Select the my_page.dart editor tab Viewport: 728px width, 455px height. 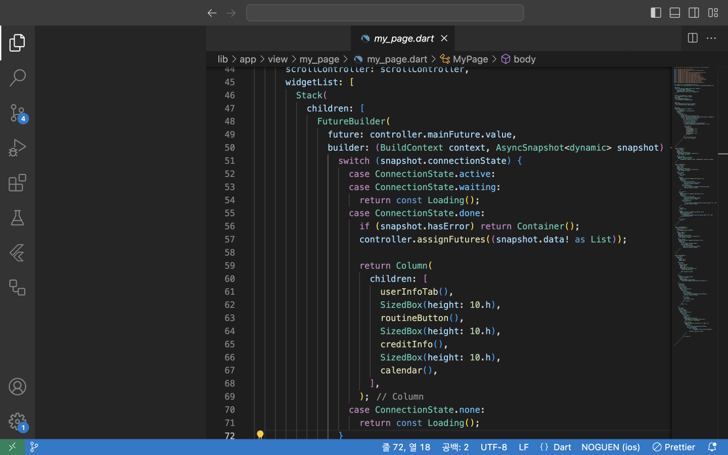click(x=403, y=38)
